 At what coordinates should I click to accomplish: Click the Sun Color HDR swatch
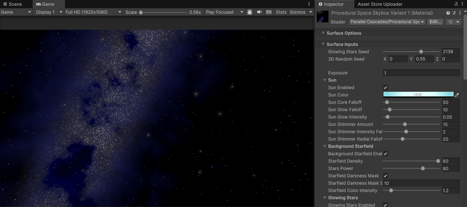(x=418, y=94)
